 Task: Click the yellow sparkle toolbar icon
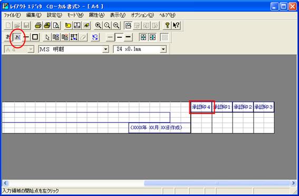(x=86, y=25)
